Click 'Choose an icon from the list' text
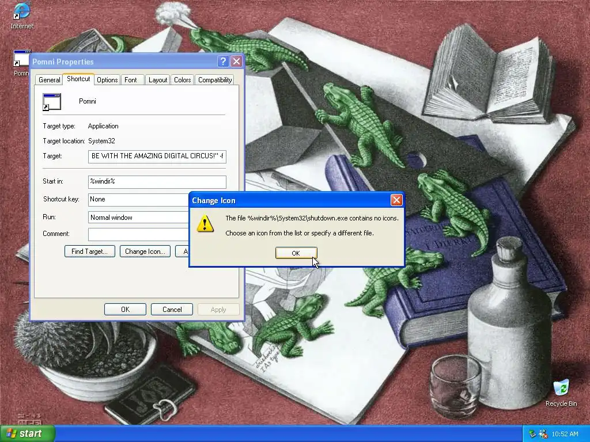This screenshot has width=590, height=442. [x=300, y=233]
